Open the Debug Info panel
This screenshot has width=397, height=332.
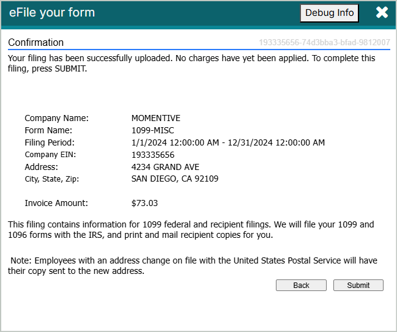pyautogui.click(x=329, y=13)
